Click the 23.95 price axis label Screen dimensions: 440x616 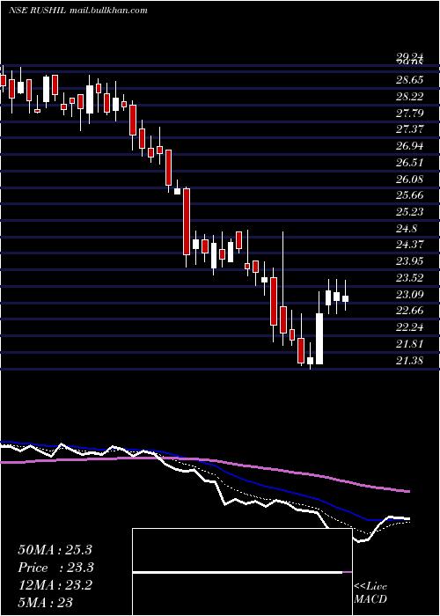(x=409, y=260)
